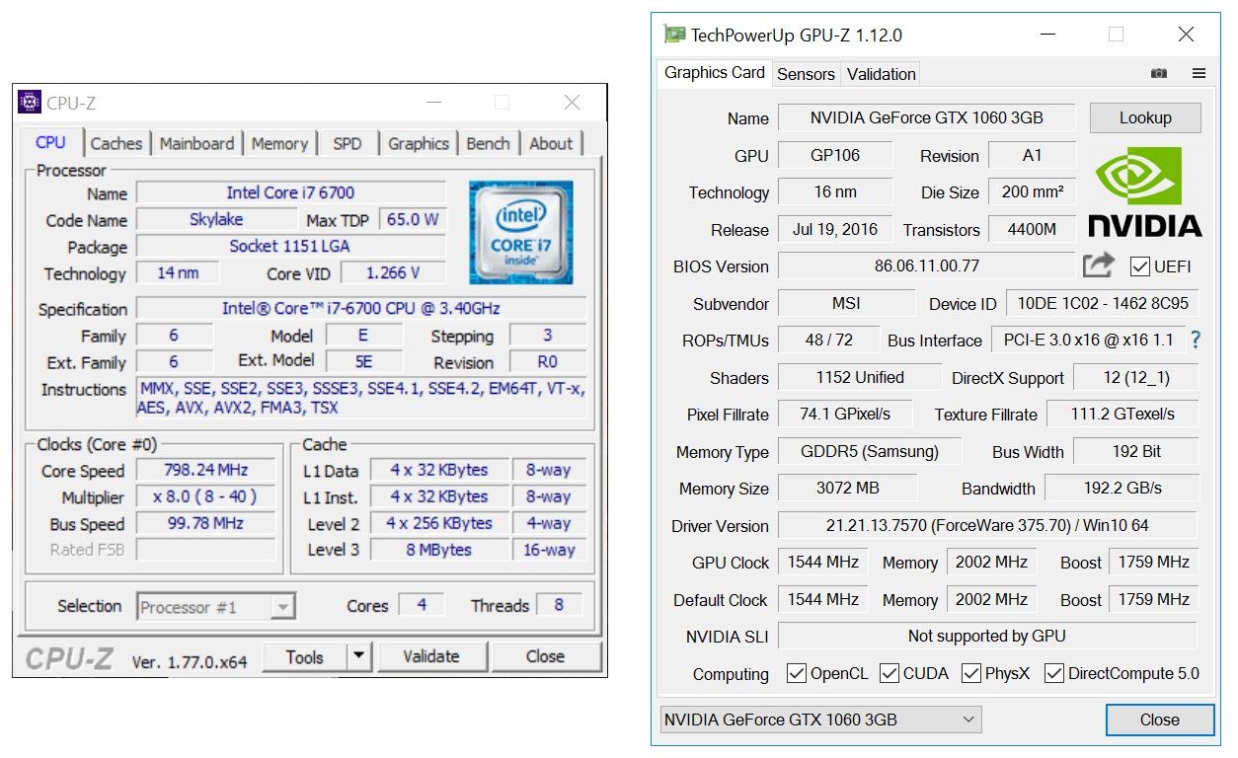Viewport: 1238px width, 758px height.
Task: Click the Close button in CPU-Z
Action: click(x=545, y=656)
